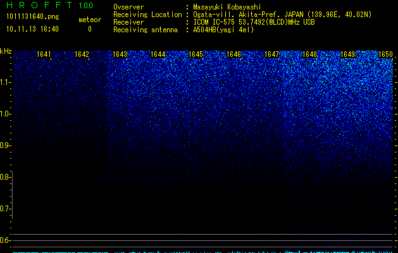
Task: Click the antenna text A504HB(yagi 4el)
Action: (223, 30)
